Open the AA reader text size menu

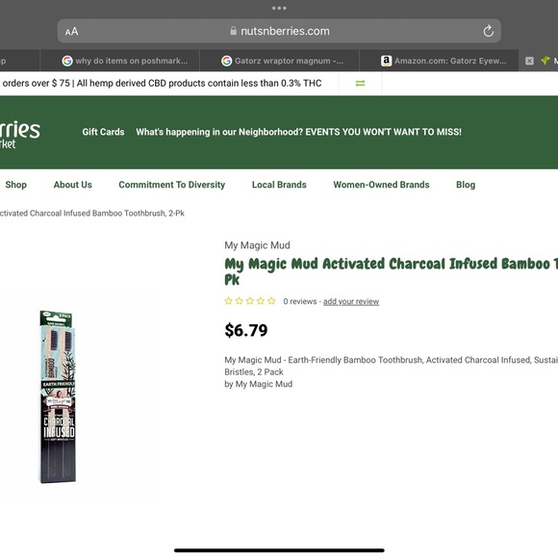click(71, 32)
